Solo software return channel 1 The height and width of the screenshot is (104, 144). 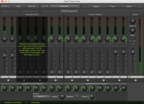click(66, 45)
